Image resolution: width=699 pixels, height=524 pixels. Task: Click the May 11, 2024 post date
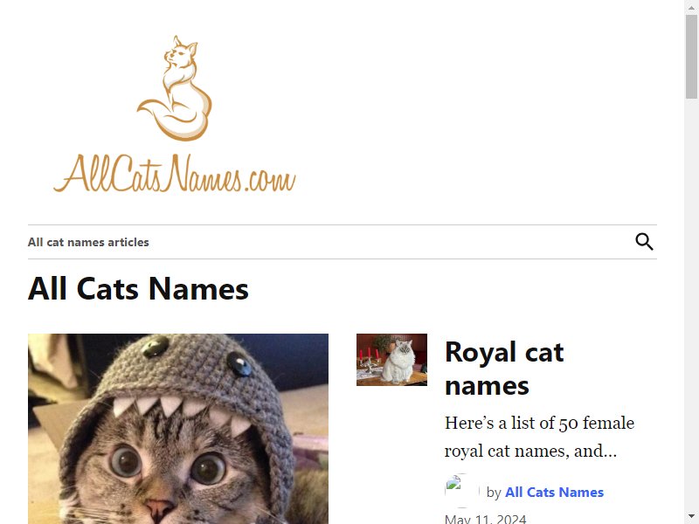[x=486, y=519]
